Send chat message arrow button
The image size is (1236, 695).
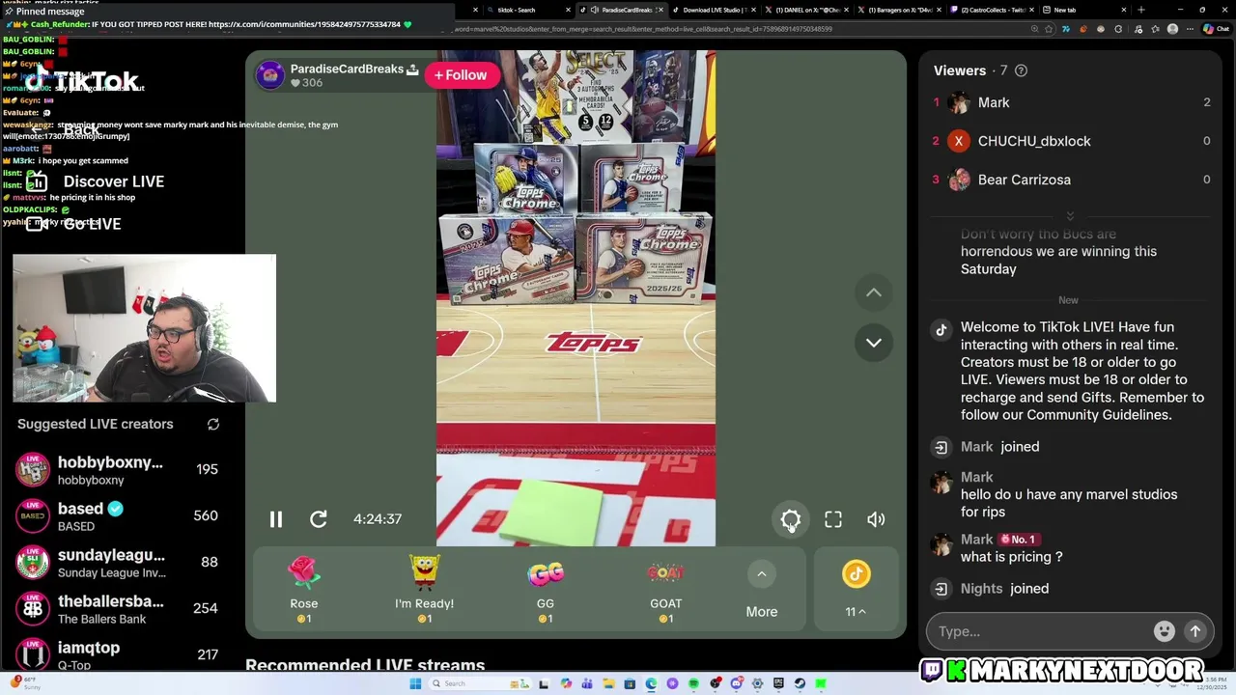point(1195,631)
